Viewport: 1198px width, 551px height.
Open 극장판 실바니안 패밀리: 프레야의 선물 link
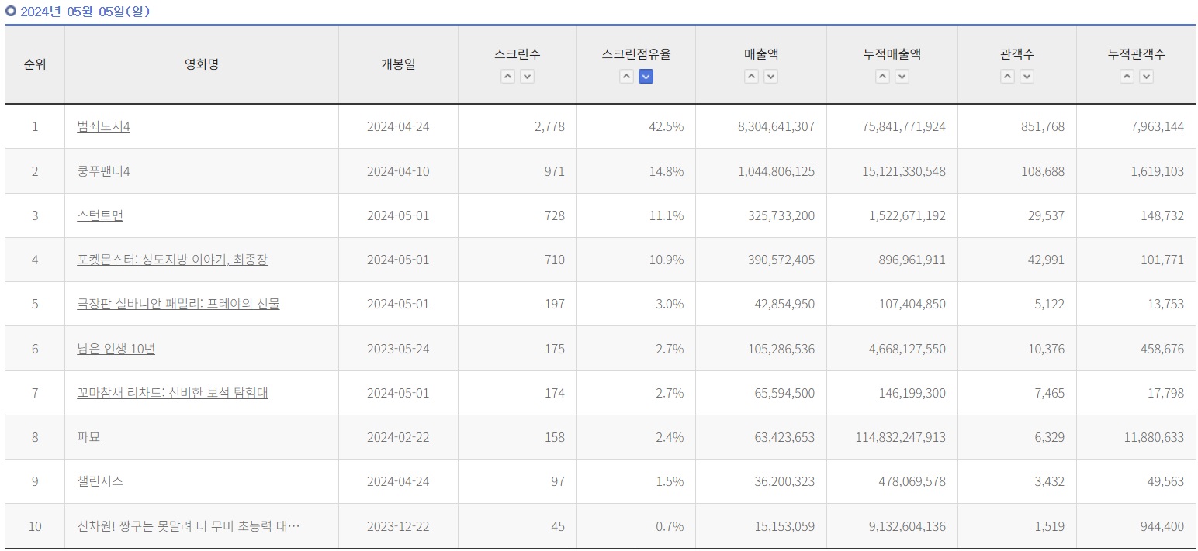click(178, 304)
